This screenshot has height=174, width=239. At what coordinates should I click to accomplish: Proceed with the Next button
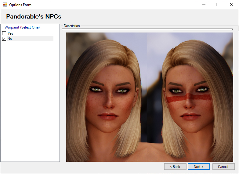pos(199,167)
